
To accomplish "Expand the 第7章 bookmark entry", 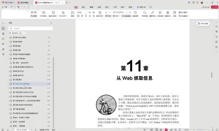I will pos(9,67).
